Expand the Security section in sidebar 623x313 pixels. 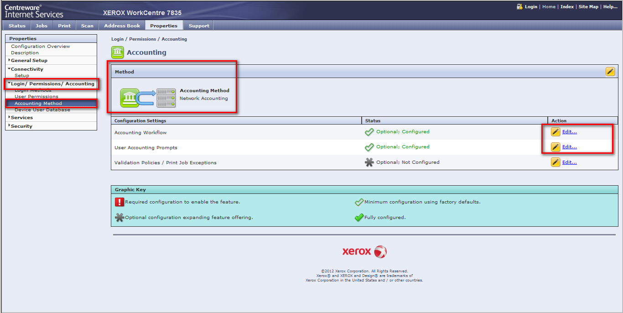[21, 126]
